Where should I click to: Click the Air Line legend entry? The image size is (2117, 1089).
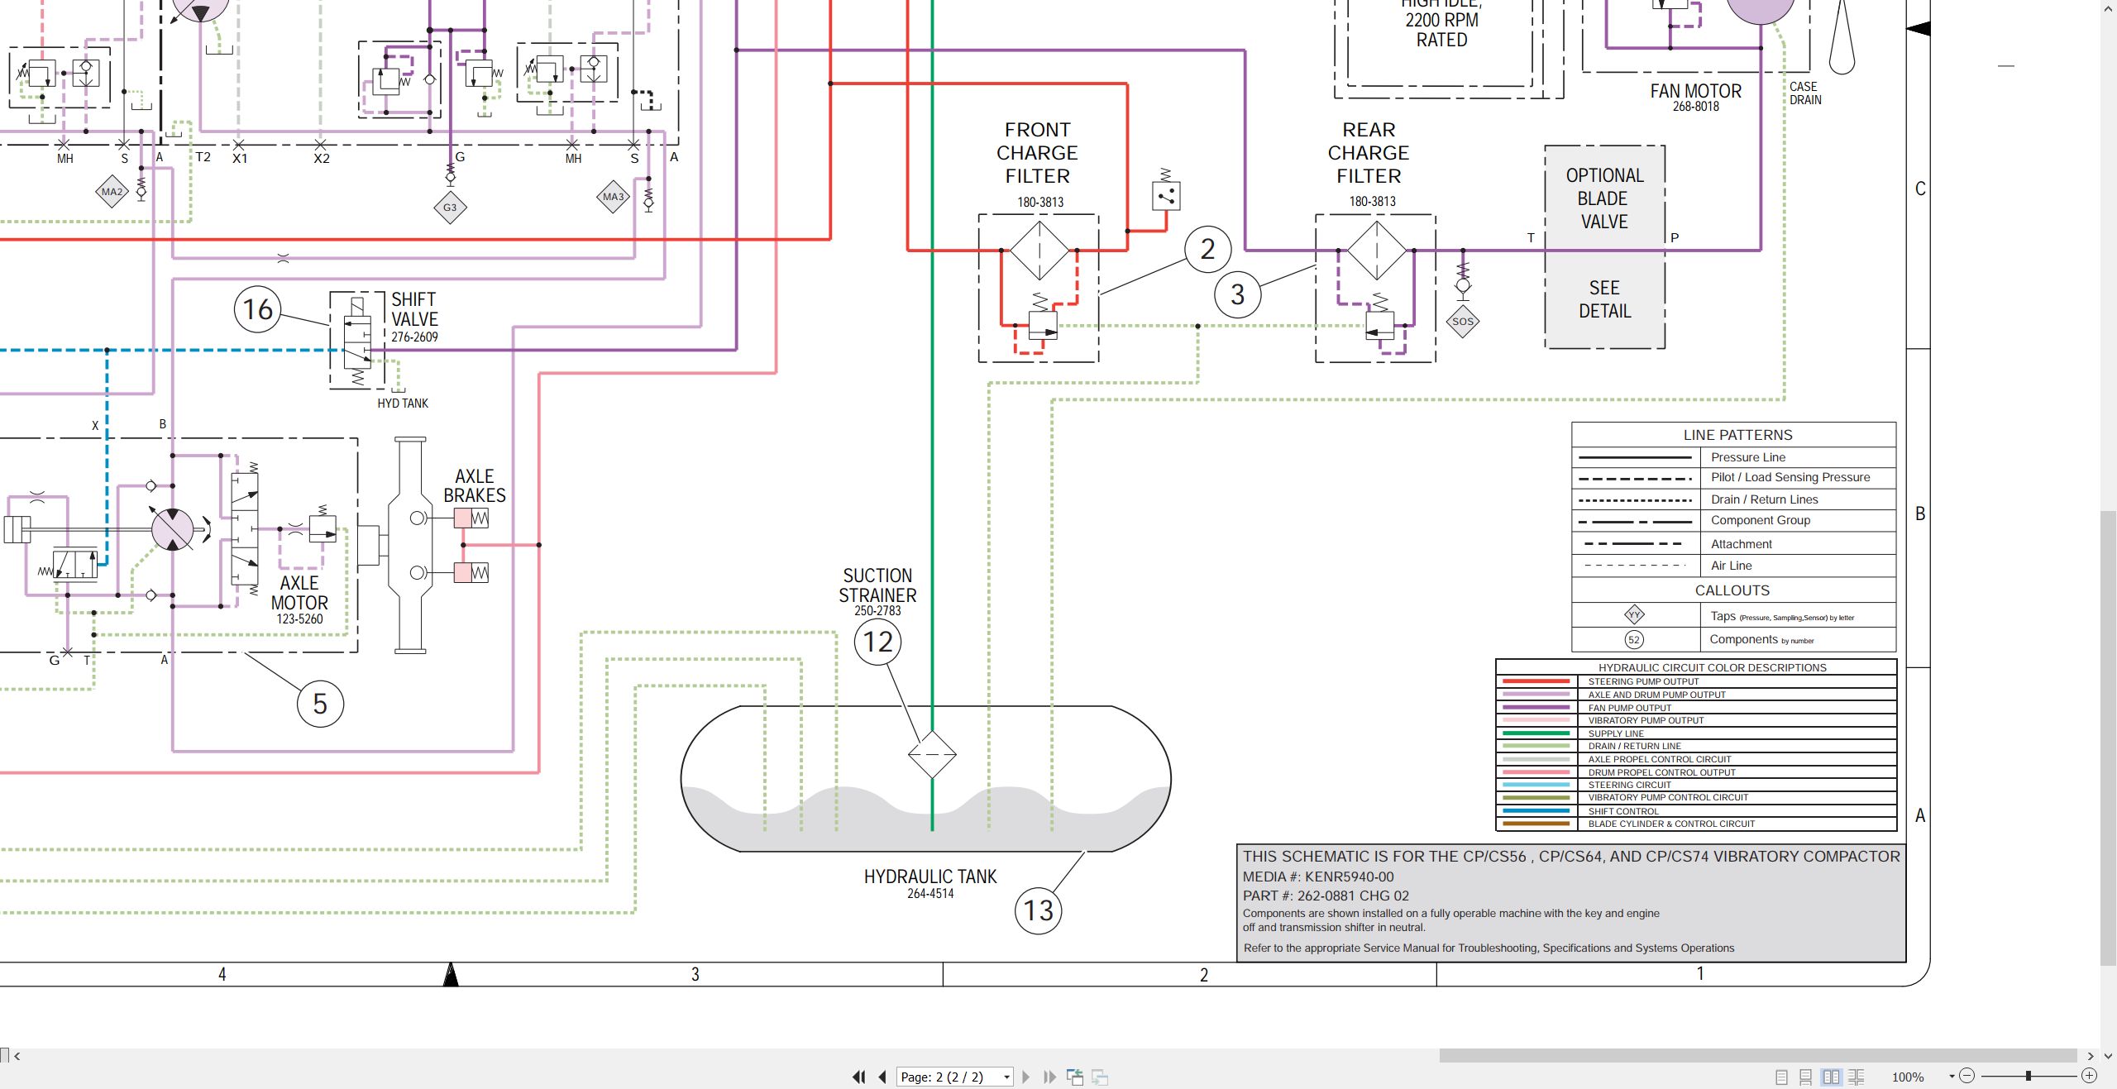pyautogui.click(x=1732, y=566)
